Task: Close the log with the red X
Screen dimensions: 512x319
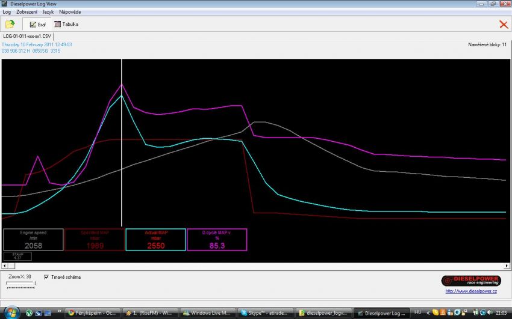Action: (x=504, y=25)
